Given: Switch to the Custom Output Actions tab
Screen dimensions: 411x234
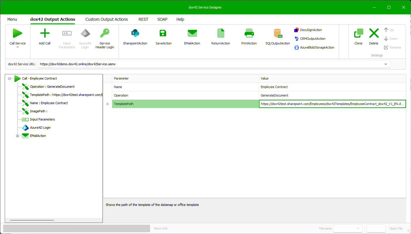Looking at the screenshot, I should pos(106,19).
